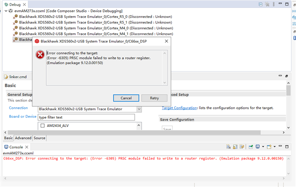Collapse the evmAM273x.ccxml tree node

coord(6,11)
